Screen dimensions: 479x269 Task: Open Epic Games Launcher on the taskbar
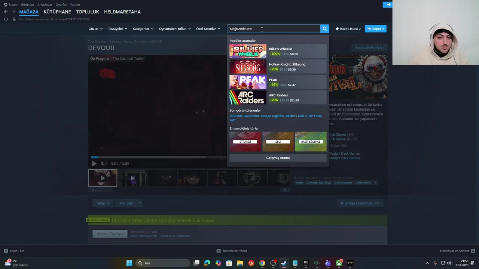click(306, 263)
